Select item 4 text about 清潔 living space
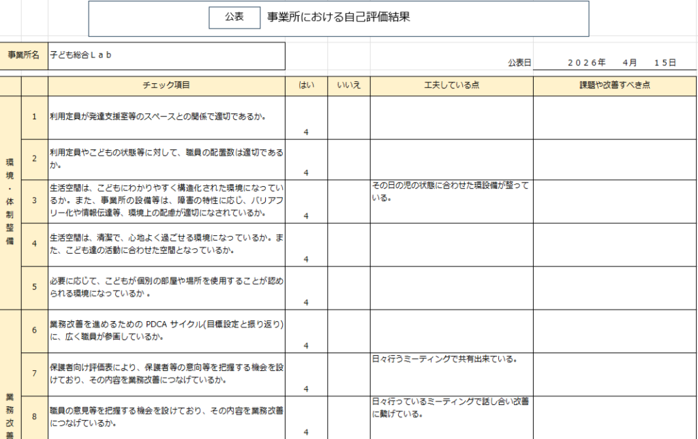 (166, 244)
